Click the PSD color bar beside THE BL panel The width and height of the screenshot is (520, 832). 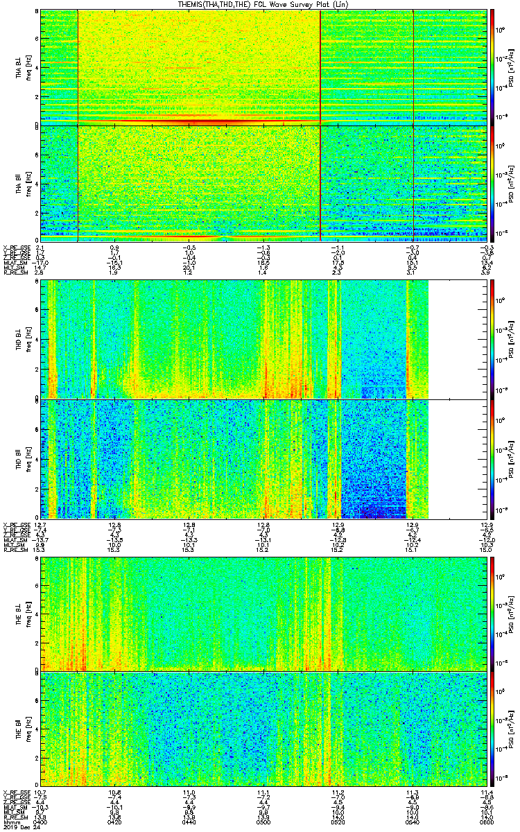click(492, 613)
